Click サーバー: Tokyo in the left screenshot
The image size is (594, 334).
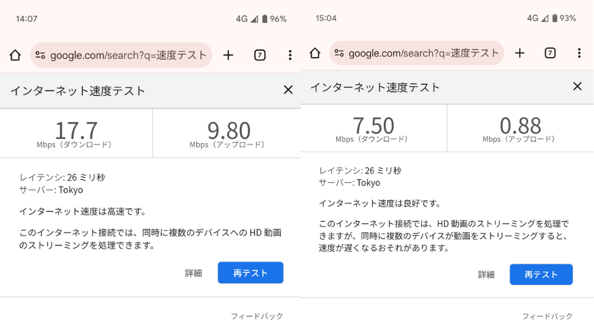click(x=51, y=190)
